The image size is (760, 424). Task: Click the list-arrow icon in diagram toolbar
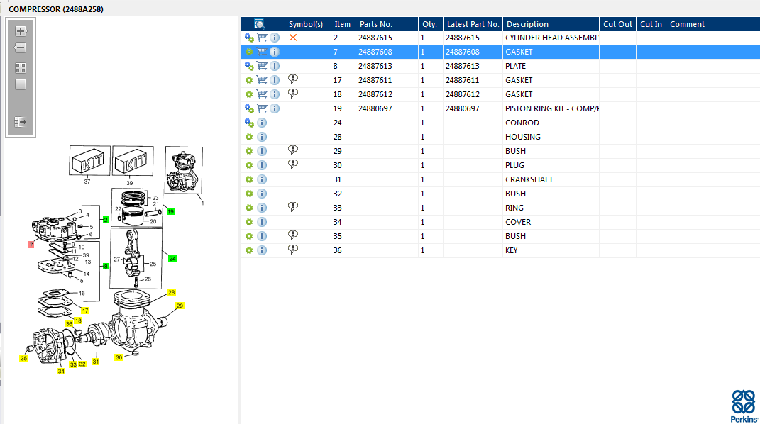[x=21, y=122]
